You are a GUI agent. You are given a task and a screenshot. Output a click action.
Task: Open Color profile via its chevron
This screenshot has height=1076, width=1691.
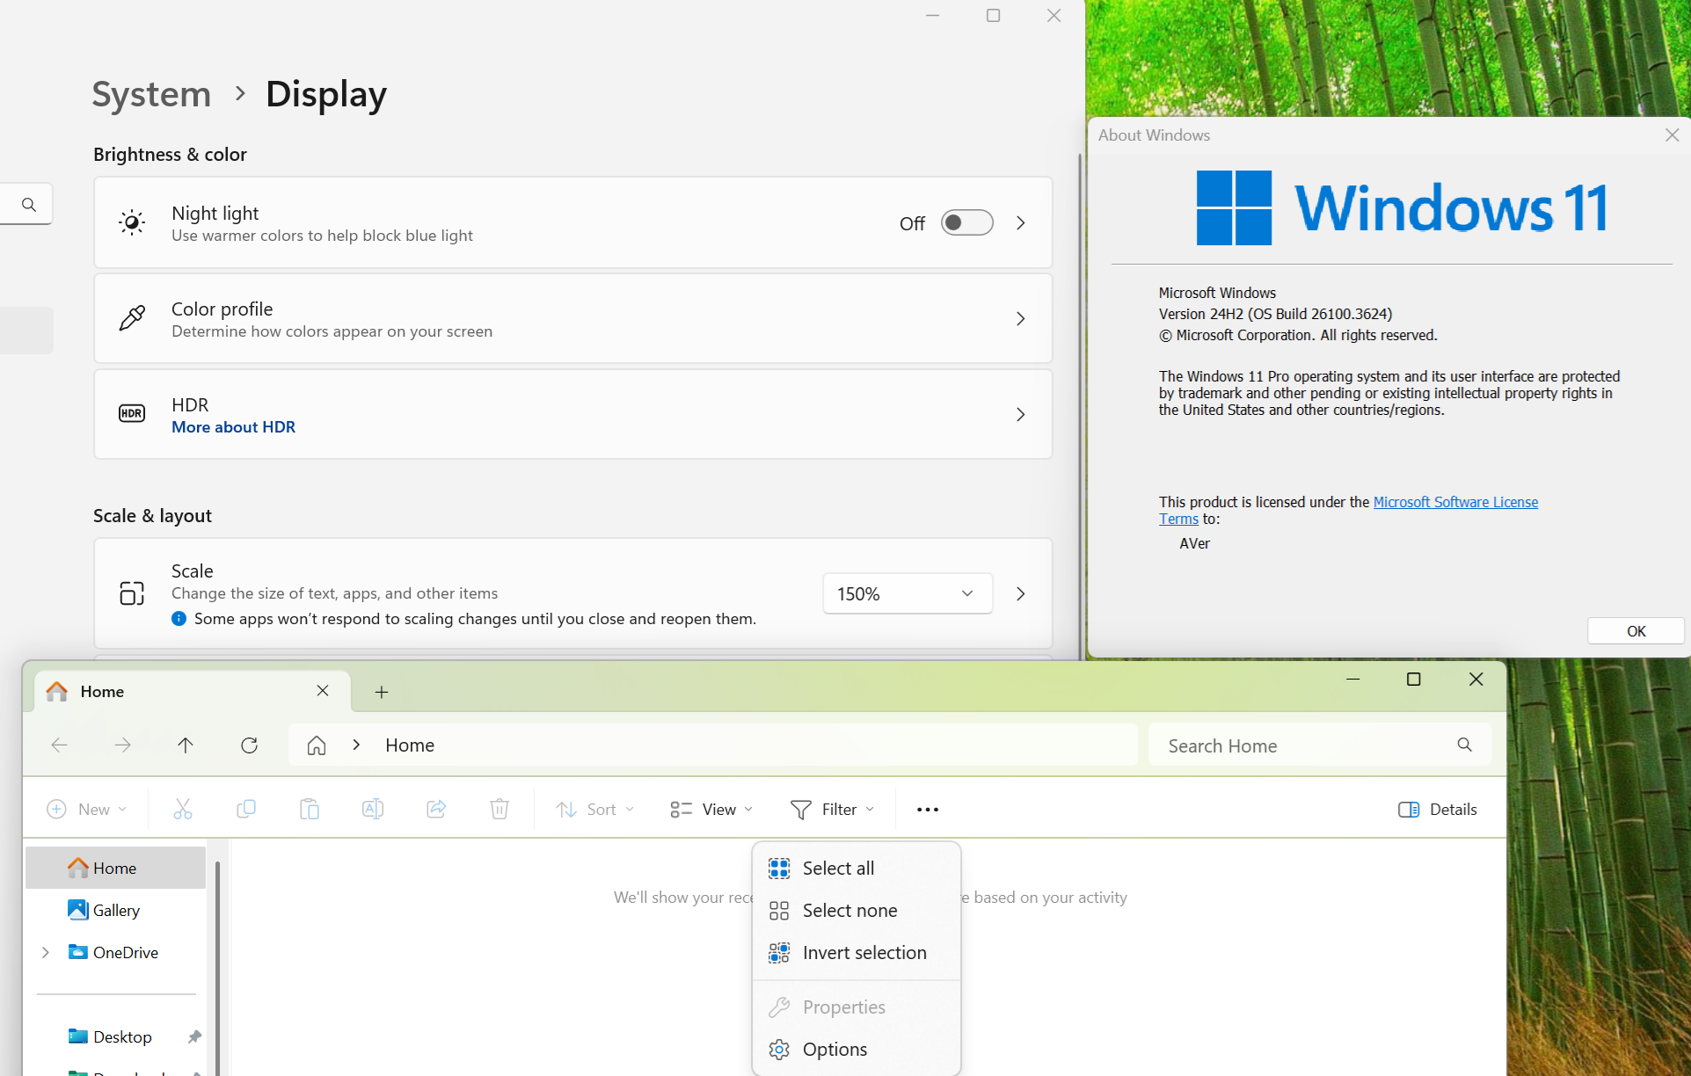click(x=1021, y=318)
